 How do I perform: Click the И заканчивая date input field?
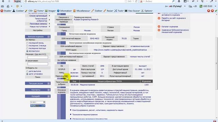point(38,64)
